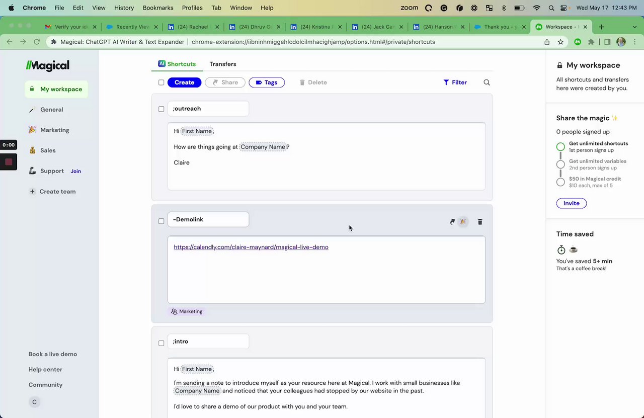The image size is (644, 418).
Task: Click Join next to Support
Action: pos(75,171)
